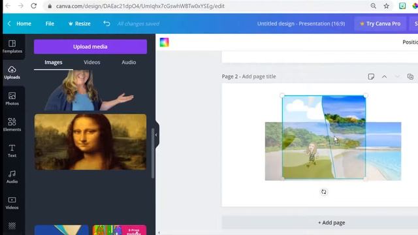Click the cartoon avatar figure on the canvas
Viewport: 418px width, 235px height.
click(x=312, y=155)
